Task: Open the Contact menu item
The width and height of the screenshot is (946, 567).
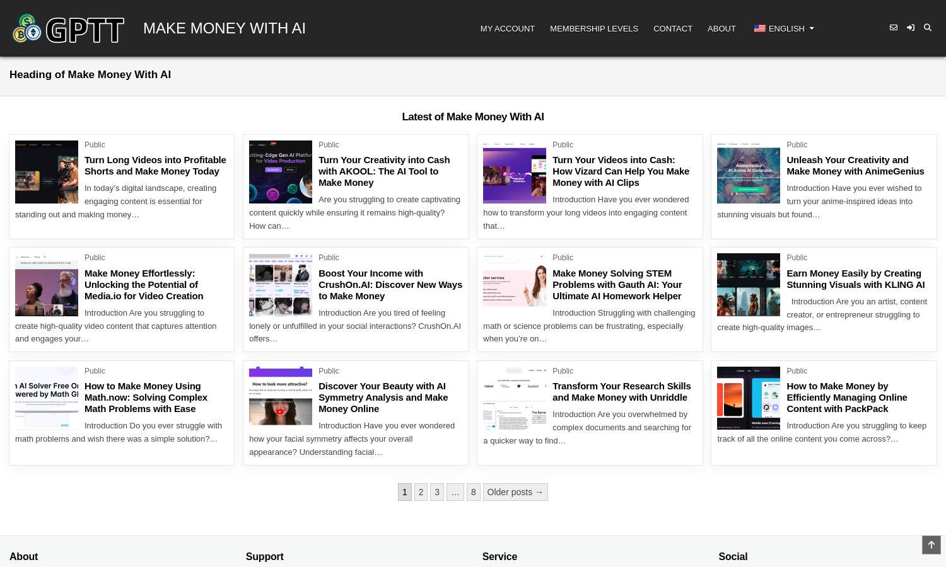Action: click(x=673, y=28)
